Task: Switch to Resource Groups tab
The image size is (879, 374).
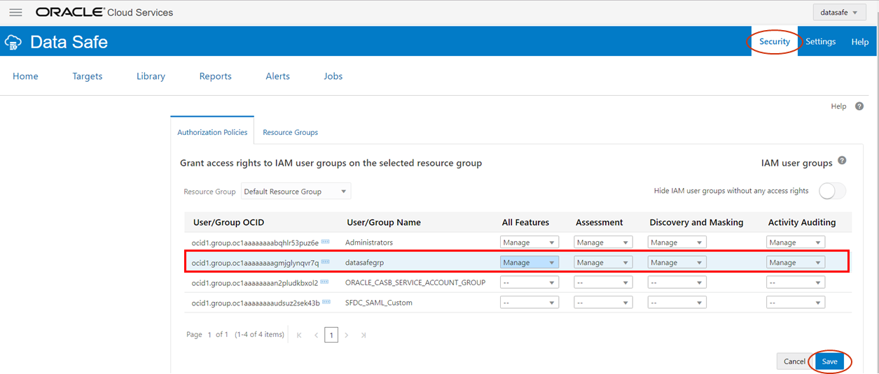Action: (290, 132)
